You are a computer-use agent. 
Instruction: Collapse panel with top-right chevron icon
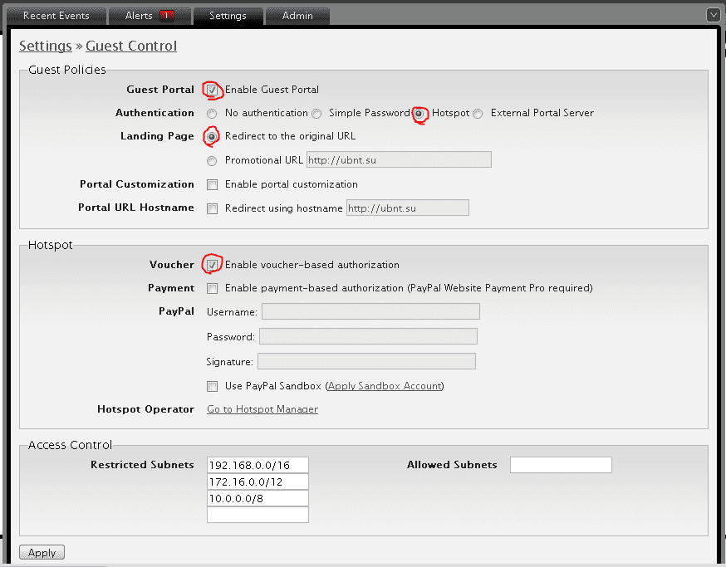click(x=714, y=15)
